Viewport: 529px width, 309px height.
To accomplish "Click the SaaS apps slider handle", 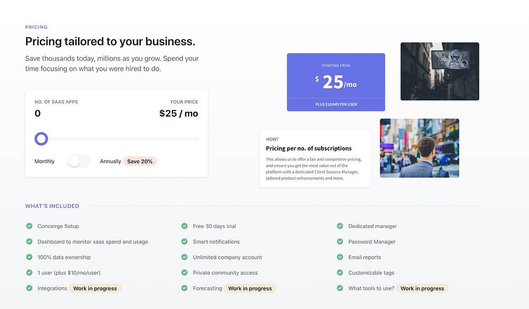I will (41, 139).
